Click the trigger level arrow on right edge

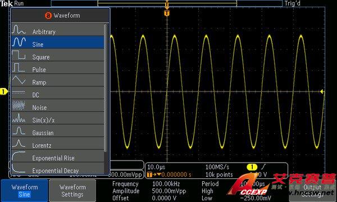(x=322, y=91)
